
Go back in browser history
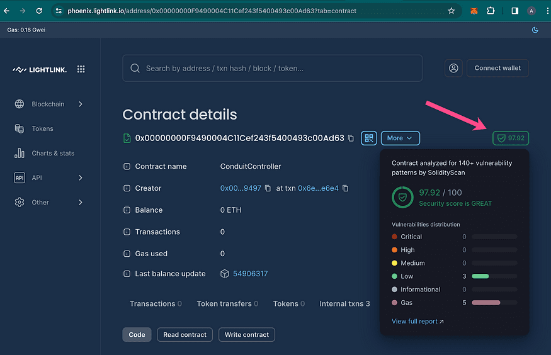point(6,11)
